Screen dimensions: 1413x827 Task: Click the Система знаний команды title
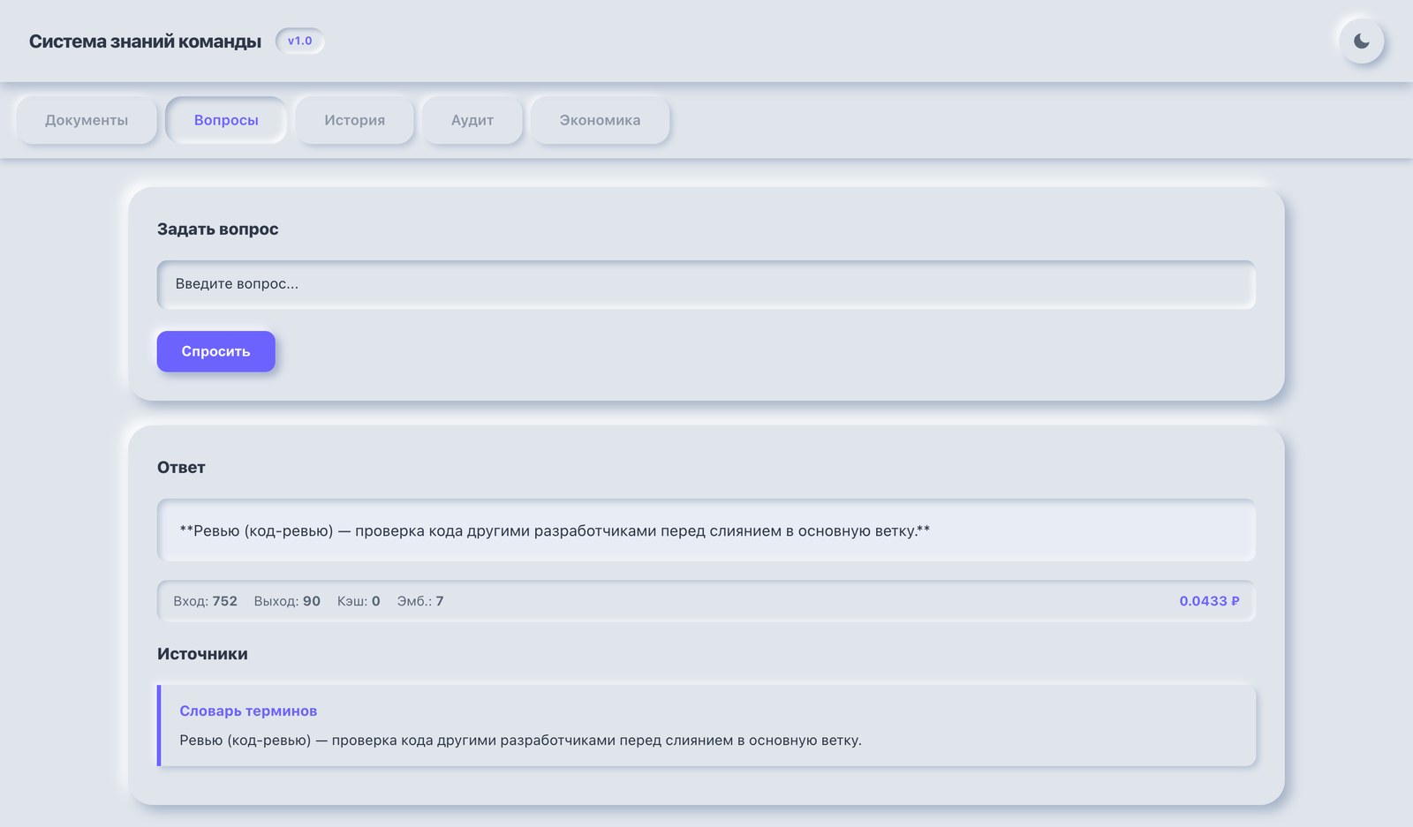point(145,41)
